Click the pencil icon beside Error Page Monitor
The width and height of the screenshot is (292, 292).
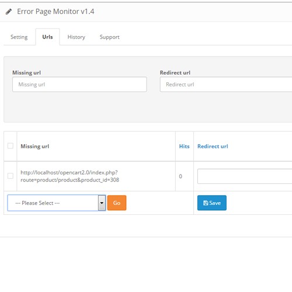pos(9,12)
